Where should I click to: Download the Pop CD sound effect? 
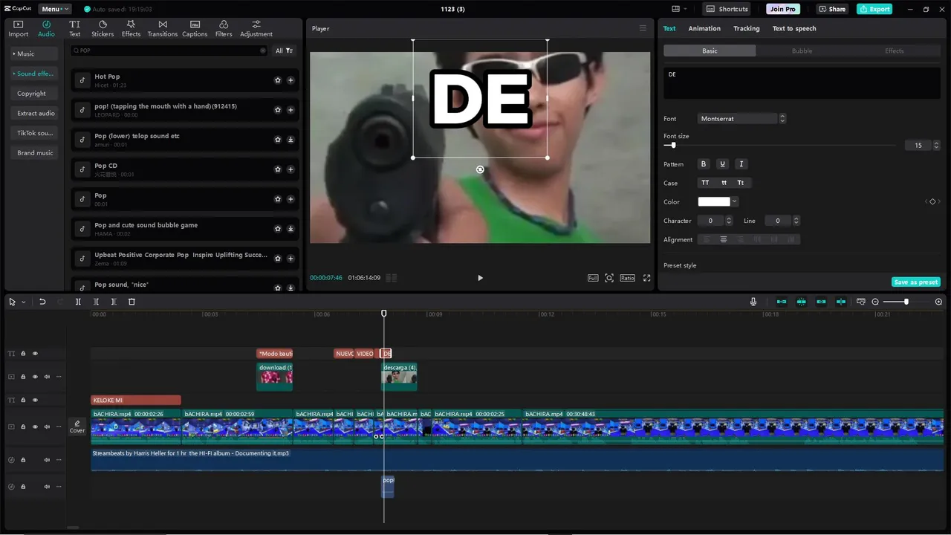291,169
